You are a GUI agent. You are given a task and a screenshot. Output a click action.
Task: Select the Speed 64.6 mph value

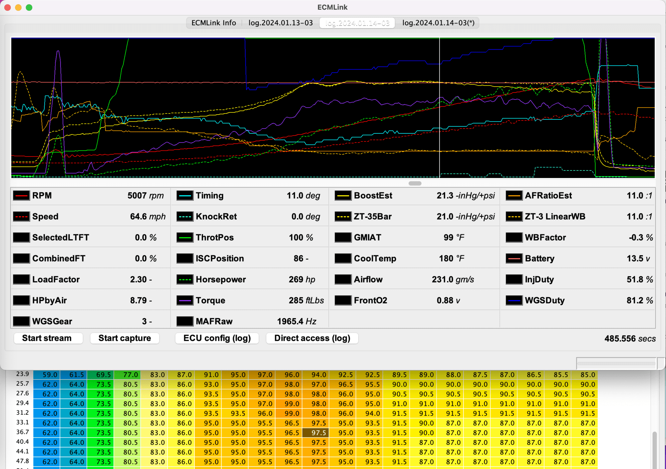coord(148,217)
